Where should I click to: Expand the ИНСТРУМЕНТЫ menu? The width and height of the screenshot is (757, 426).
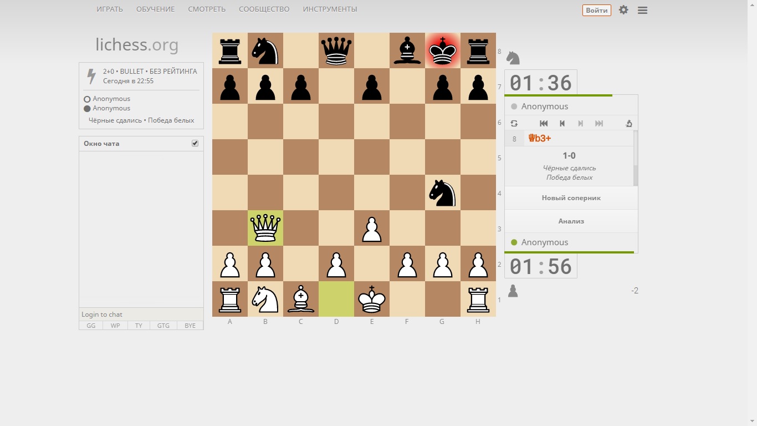point(330,9)
